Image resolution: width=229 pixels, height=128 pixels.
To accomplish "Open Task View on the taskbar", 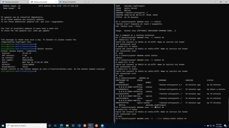I will 55,126.
